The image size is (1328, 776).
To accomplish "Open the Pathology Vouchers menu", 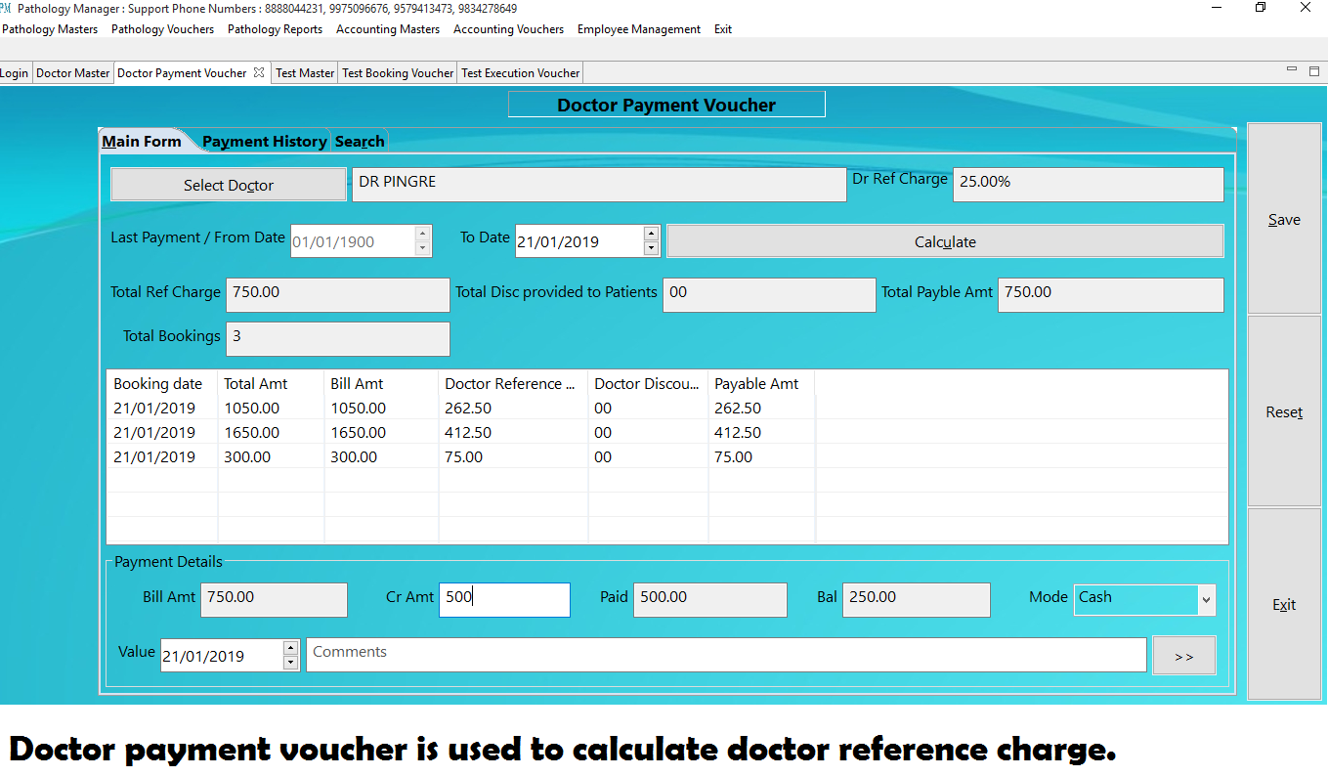I will pos(162,29).
